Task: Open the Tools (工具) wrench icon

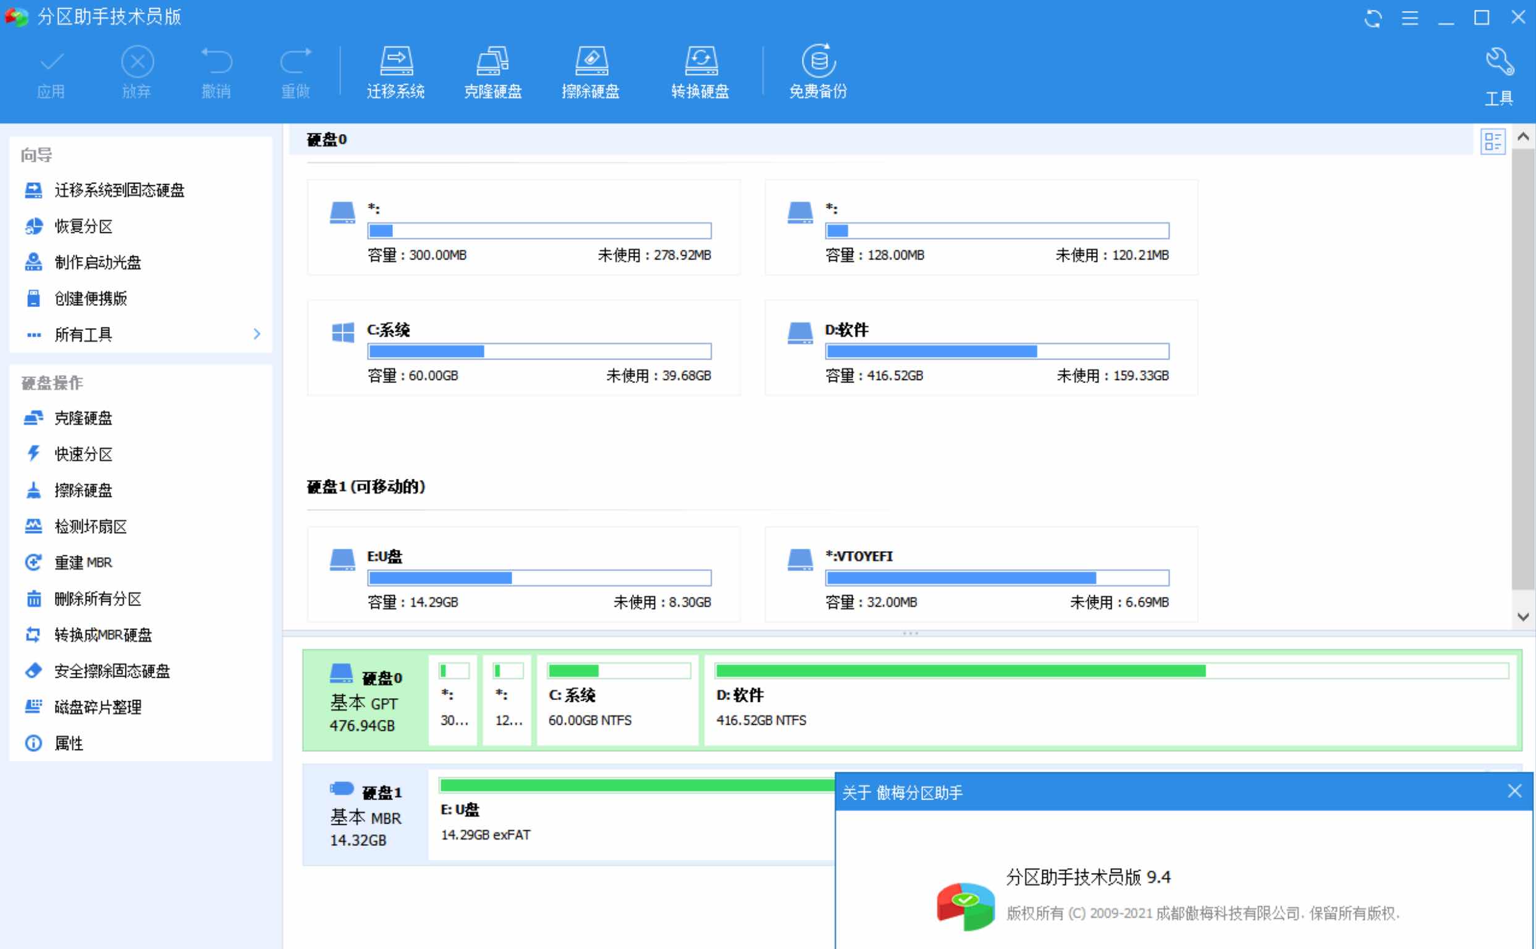Action: (1499, 77)
